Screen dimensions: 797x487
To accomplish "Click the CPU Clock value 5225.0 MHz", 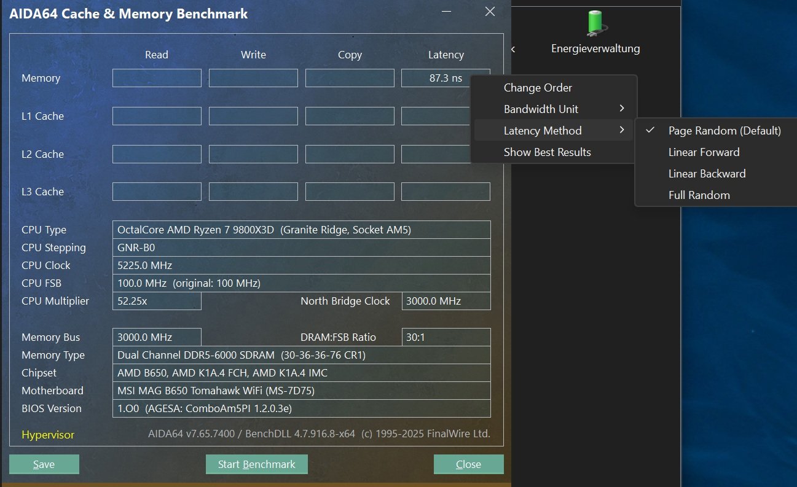I will (x=302, y=265).
